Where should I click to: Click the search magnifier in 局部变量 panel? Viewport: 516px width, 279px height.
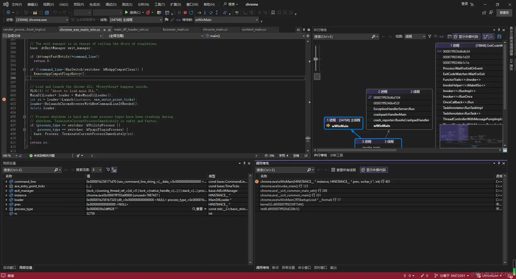tap(56, 170)
